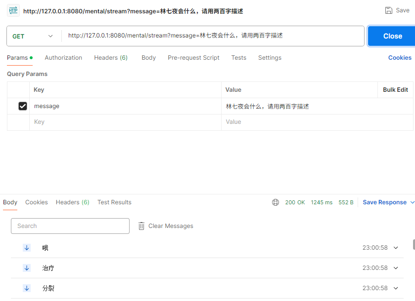Uncheck the message parameter checkbox

[x=23, y=106]
